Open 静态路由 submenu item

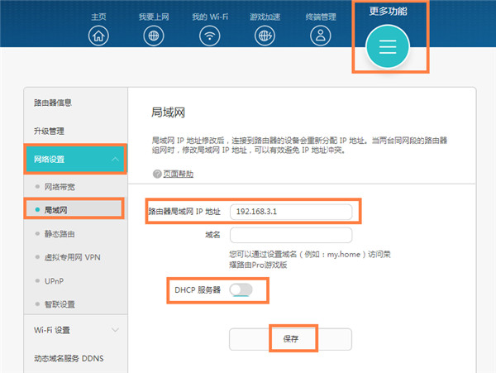point(60,234)
